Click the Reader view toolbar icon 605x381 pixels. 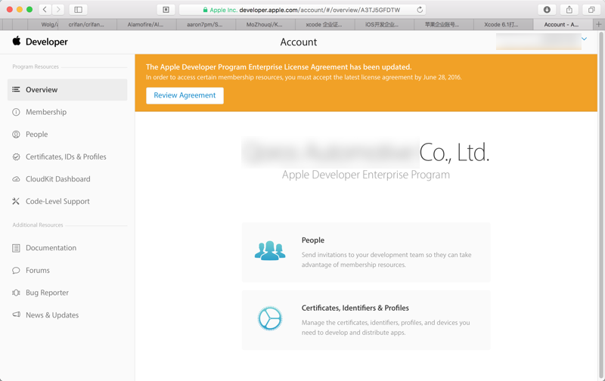(x=166, y=10)
